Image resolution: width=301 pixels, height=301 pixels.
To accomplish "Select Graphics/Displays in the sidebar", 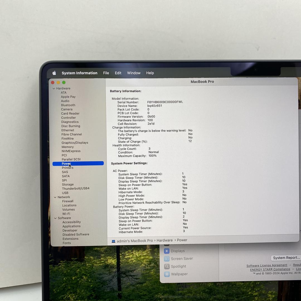I will 75,143.
